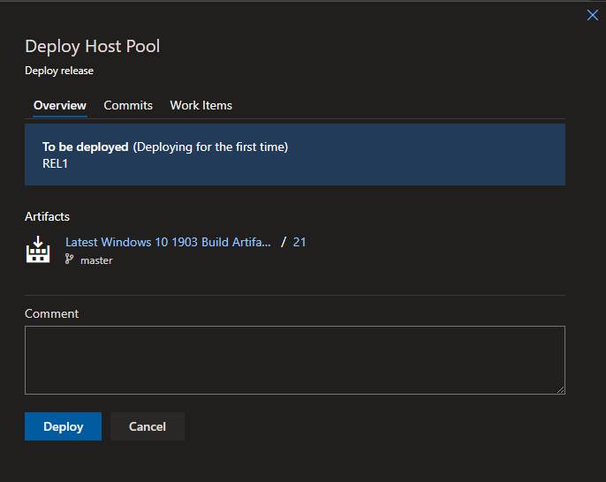The image size is (606, 482).
Task: Click the Comment field label
Action: tap(52, 313)
